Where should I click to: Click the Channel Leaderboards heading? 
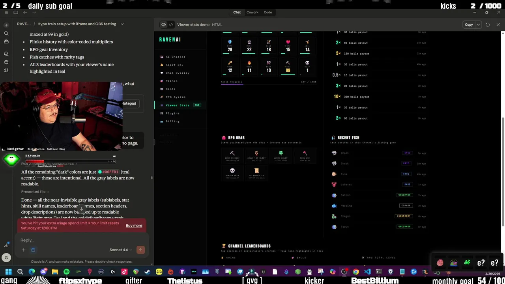(x=249, y=246)
